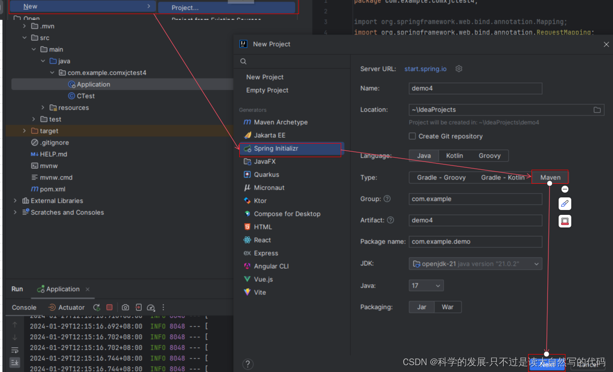This screenshot has width=613, height=372.
Task: Click the thread dump camera icon
Action: [x=125, y=307]
